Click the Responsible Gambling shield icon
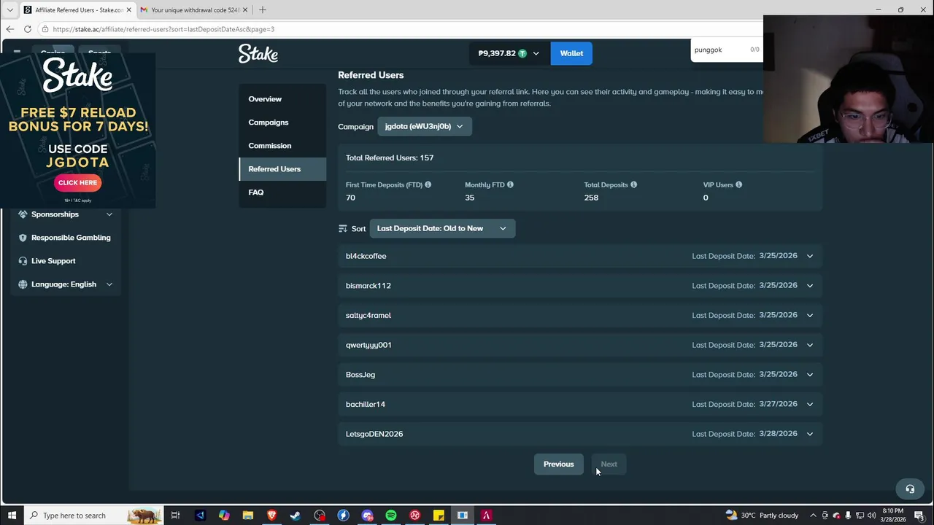The image size is (934, 525). coord(23,238)
